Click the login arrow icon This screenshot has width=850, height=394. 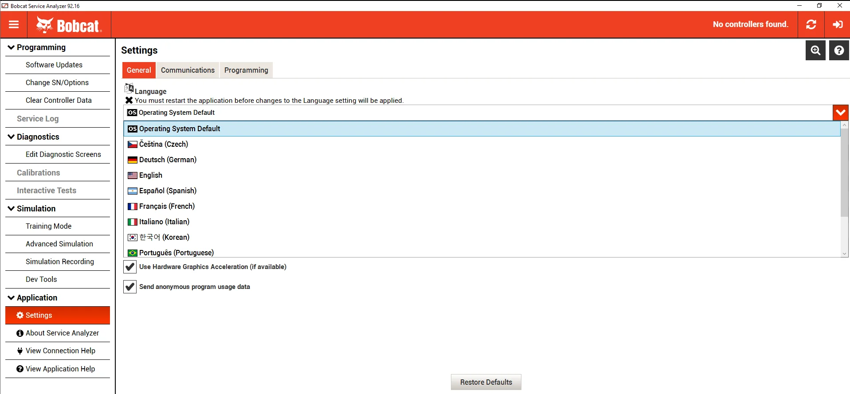click(838, 24)
